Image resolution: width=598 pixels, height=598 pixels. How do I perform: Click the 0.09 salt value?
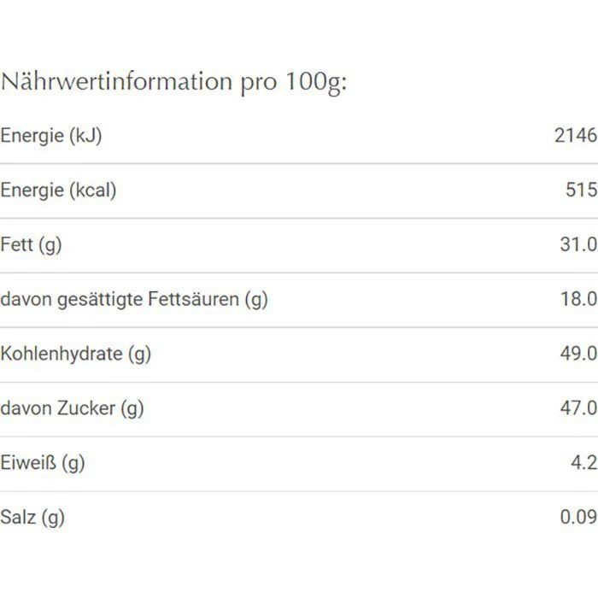578,518
